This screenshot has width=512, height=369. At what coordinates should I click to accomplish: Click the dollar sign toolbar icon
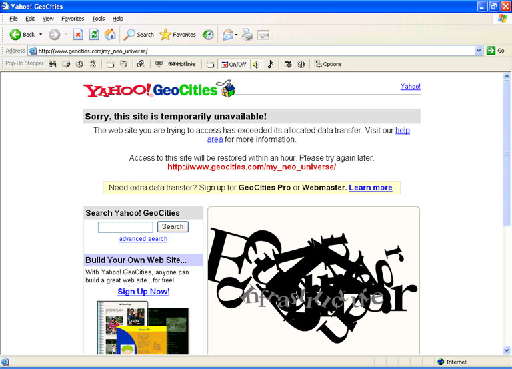click(x=93, y=64)
